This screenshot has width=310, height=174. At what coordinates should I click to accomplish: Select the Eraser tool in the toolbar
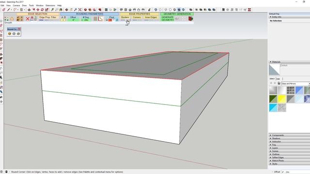pyautogui.click(x=3, y=10)
